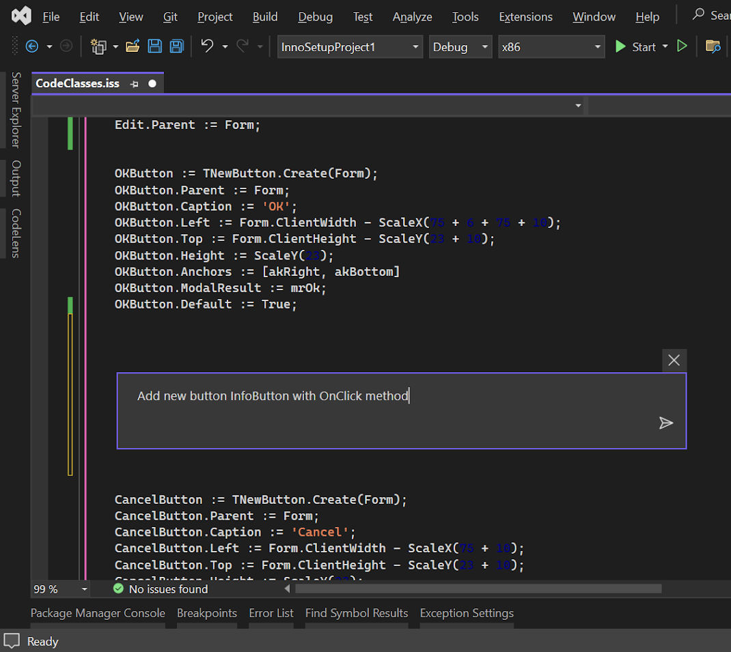Viewport: 731px width, 652px height.
Task: Open the back navigation history dropdown arrow
Action: point(49,46)
